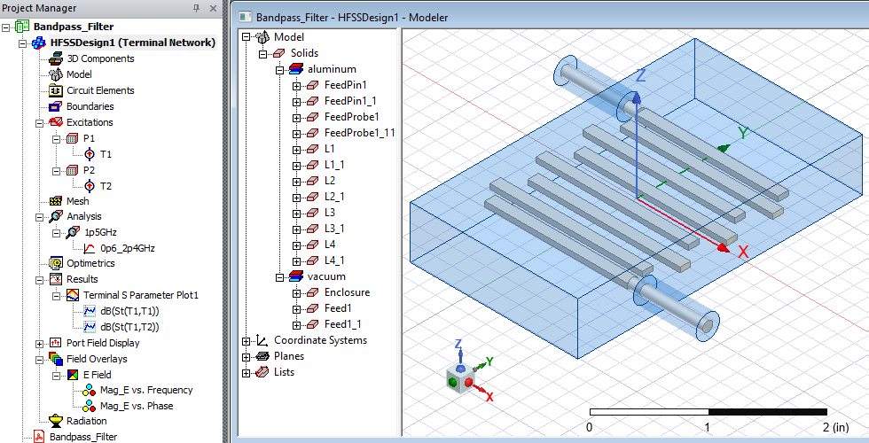Collapse the vacuum material group
The width and height of the screenshot is (869, 443).
click(x=280, y=276)
